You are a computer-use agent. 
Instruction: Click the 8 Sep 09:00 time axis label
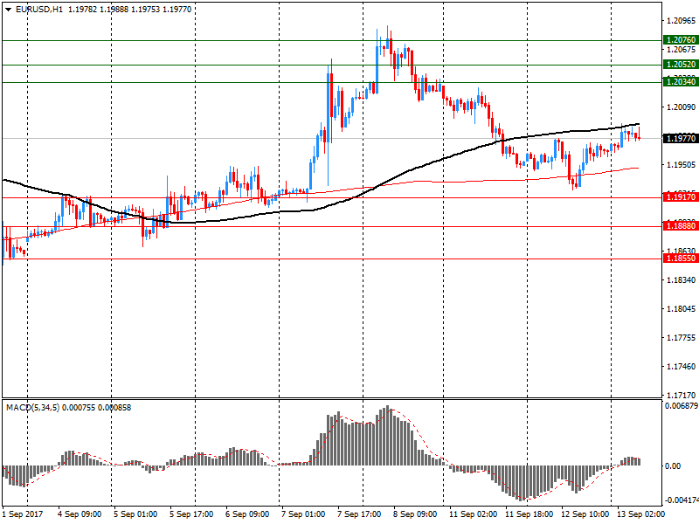pyautogui.click(x=415, y=514)
